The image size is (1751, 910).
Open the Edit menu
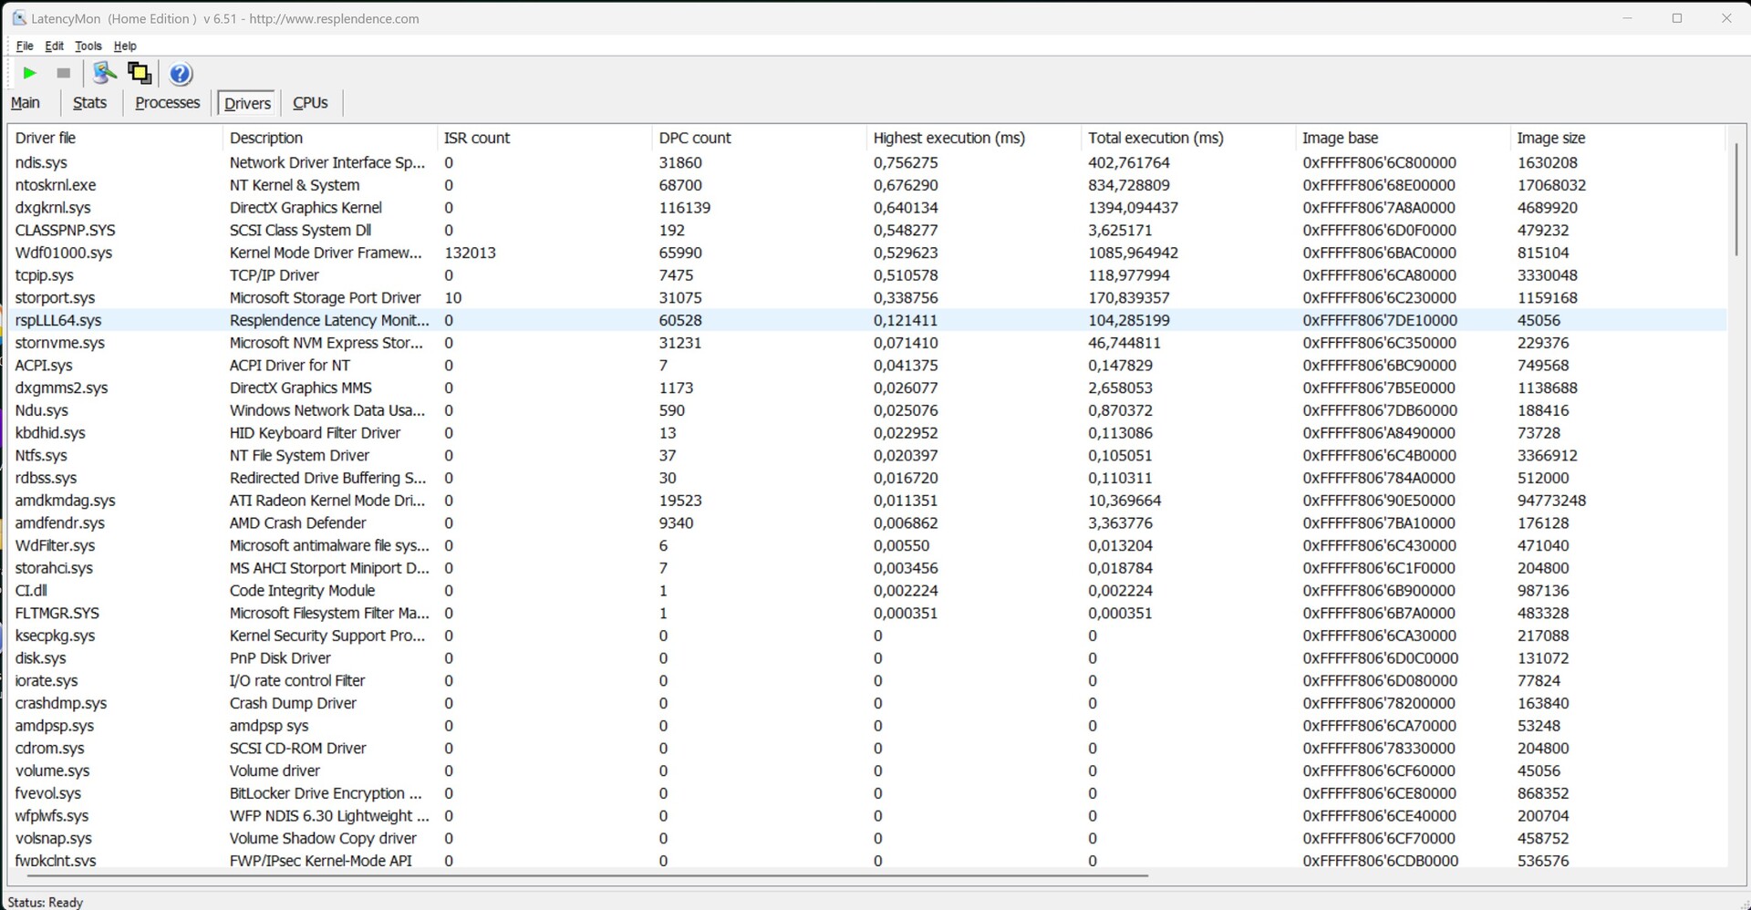(55, 46)
